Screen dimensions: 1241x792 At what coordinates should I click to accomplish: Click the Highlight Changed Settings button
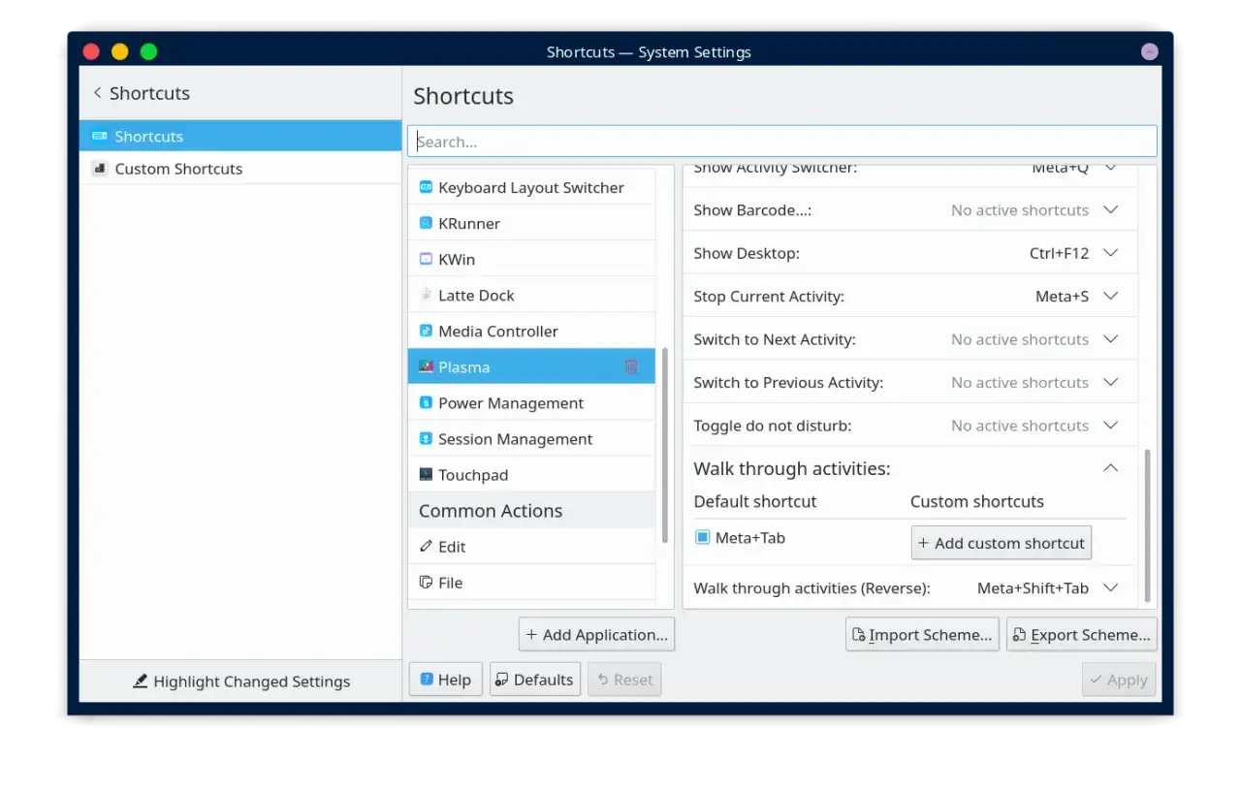coord(241,681)
